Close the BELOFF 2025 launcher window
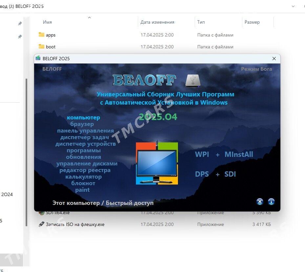The image size is (305, 272). coord(274,59)
